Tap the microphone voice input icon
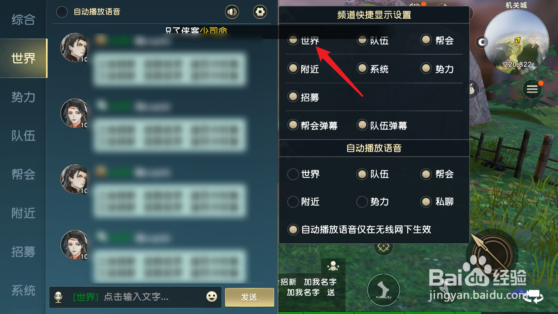The width and height of the screenshot is (558, 314). (58, 297)
